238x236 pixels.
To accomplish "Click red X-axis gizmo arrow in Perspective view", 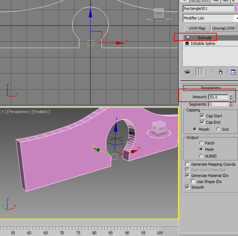I will (134, 151).
